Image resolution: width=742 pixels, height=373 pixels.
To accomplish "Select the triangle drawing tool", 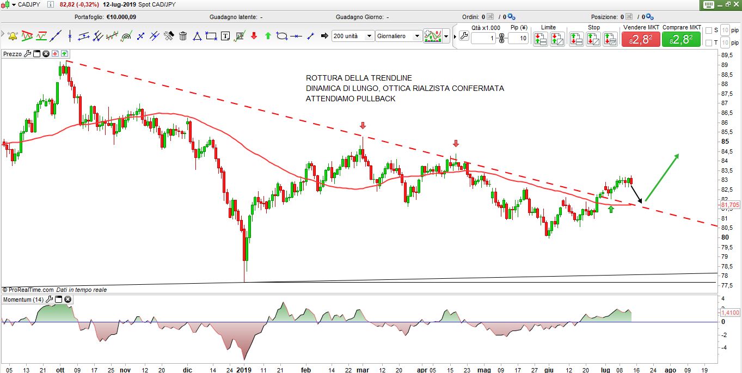I will [197, 36].
